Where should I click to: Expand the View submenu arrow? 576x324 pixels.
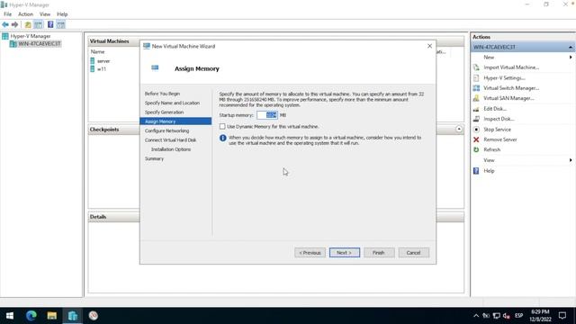[x=571, y=160]
